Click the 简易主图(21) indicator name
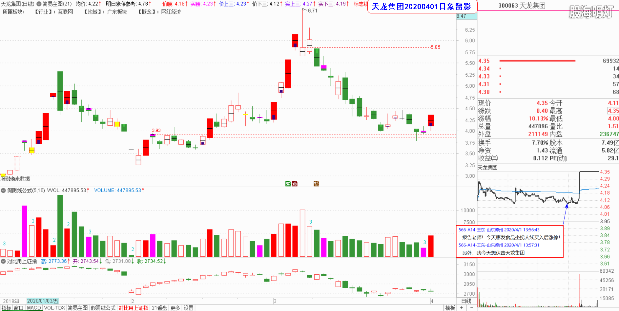This screenshot has height=311, width=619. 57,4
